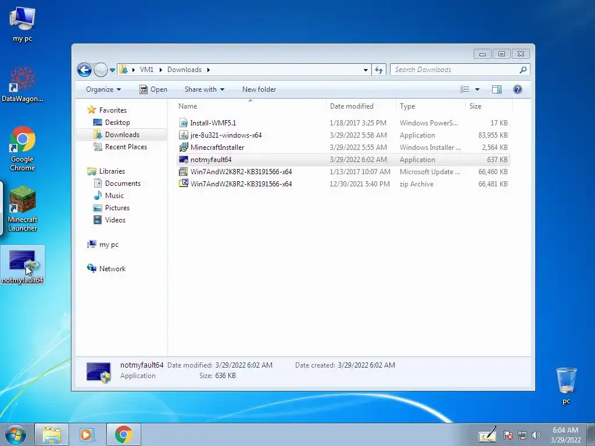595x446 pixels.
Task: Open recent pages dropdown next to Forward
Action: (x=112, y=70)
